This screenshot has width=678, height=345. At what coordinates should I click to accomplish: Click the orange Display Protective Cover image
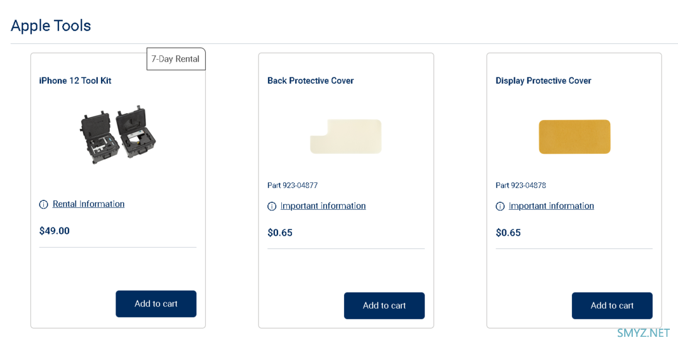tap(574, 137)
